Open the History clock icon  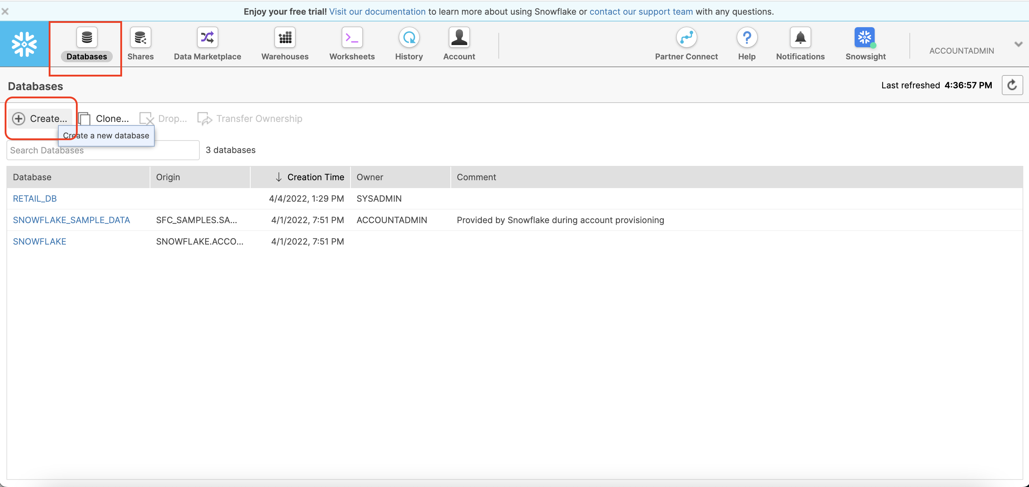[409, 38]
